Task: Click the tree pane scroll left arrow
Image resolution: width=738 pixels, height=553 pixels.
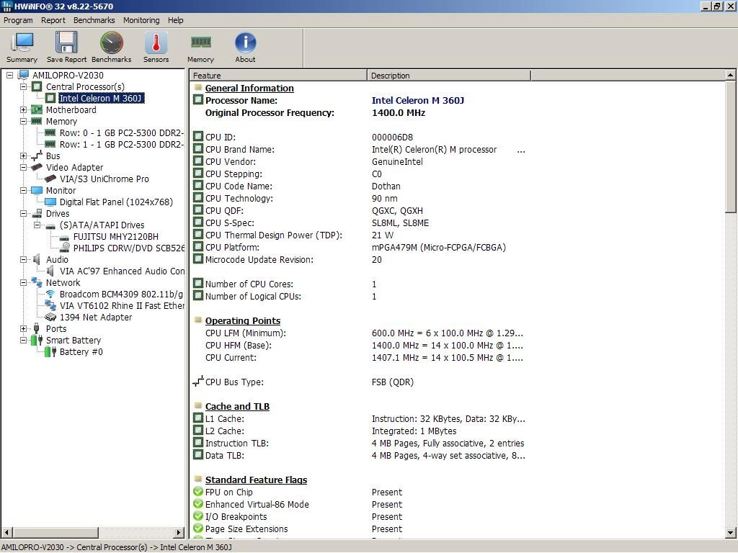Action: point(6,532)
